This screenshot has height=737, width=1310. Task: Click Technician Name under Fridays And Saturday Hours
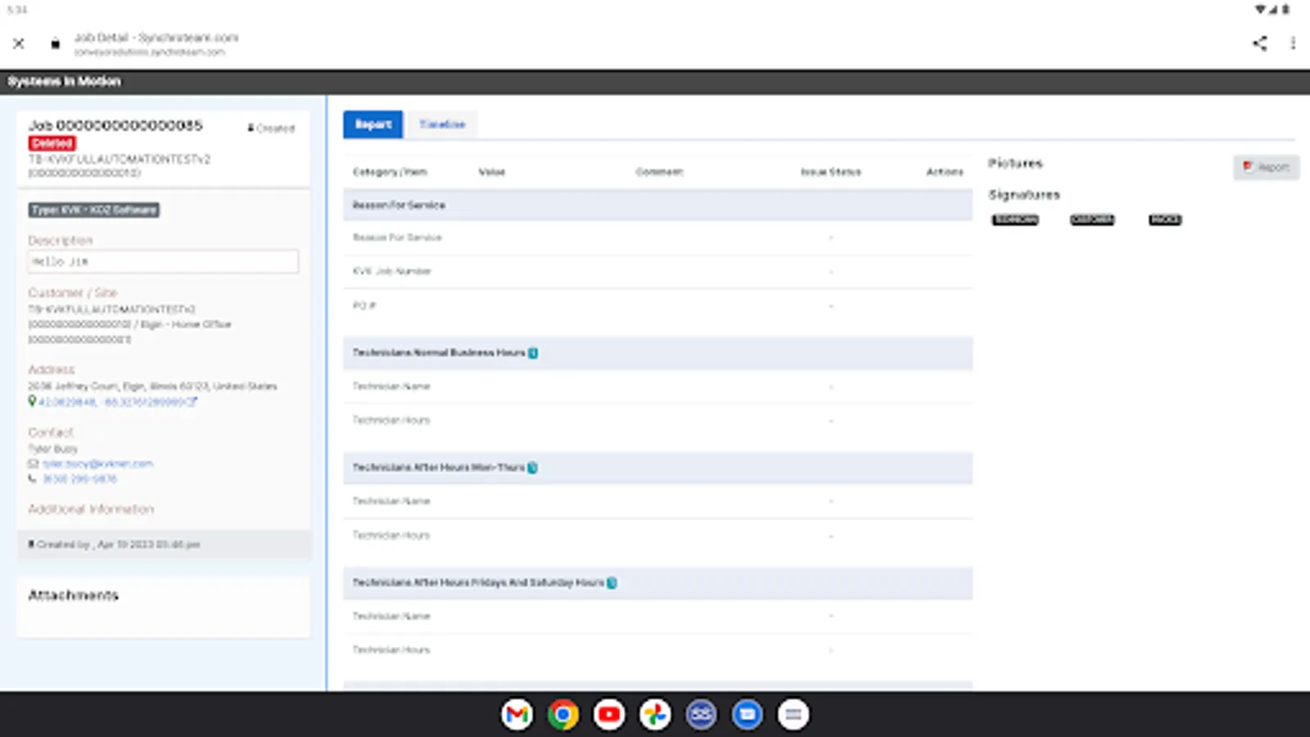click(x=391, y=616)
